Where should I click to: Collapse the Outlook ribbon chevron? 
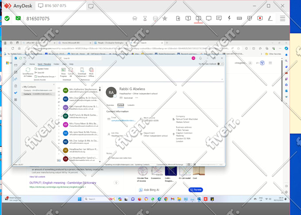tap(222, 79)
